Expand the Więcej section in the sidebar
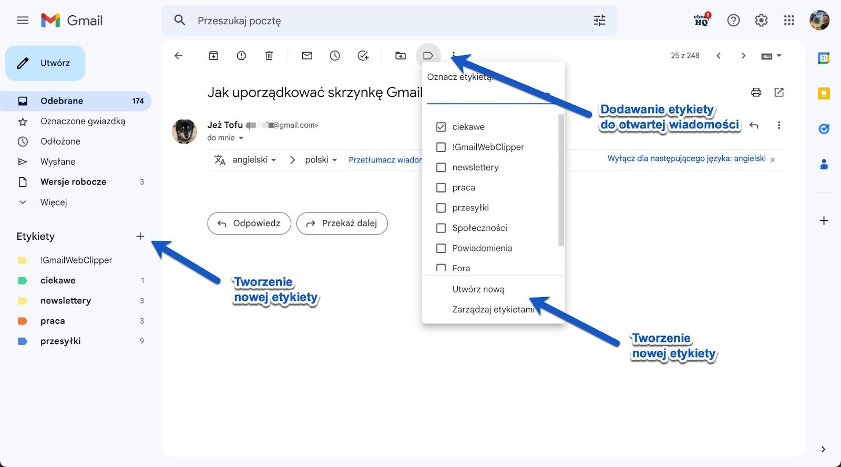The height and width of the screenshot is (467, 841). [x=53, y=202]
